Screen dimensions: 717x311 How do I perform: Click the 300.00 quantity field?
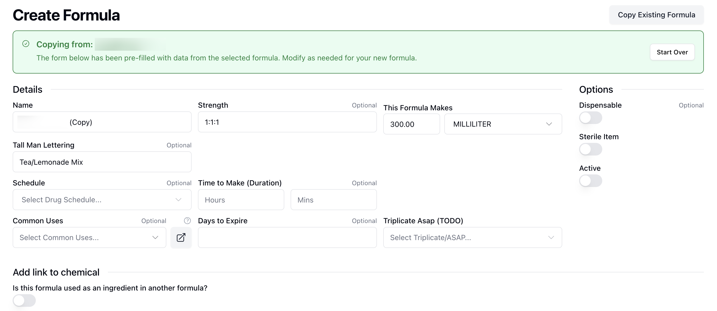(x=411, y=124)
